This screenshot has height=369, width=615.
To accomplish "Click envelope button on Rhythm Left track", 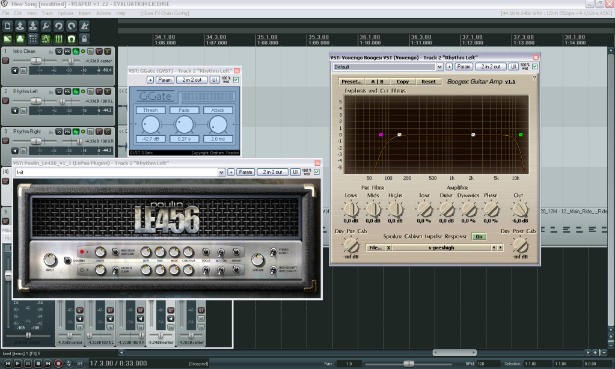I will pos(67,92).
